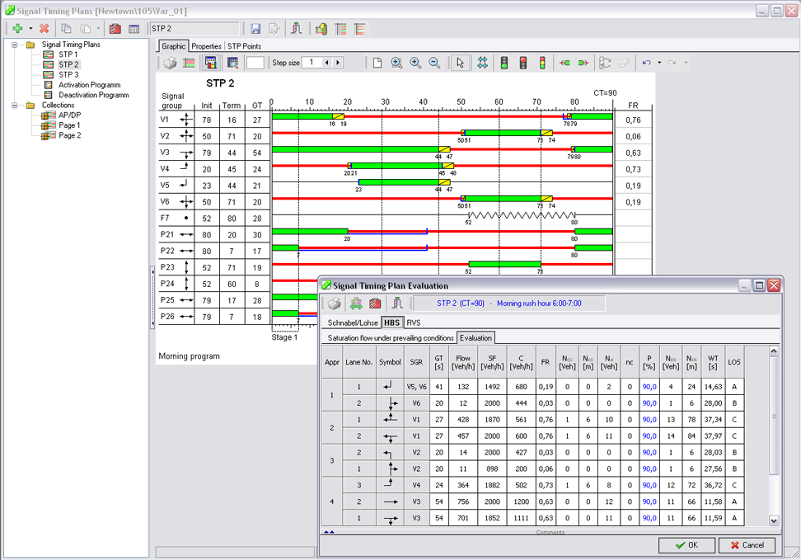
Task: Activate the arrow pointer selection tool
Action: (461, 63)
